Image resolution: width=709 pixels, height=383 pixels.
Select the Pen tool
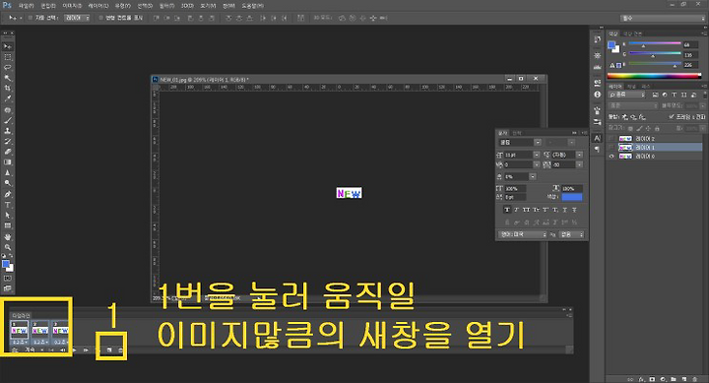click(x=8, y=194)
